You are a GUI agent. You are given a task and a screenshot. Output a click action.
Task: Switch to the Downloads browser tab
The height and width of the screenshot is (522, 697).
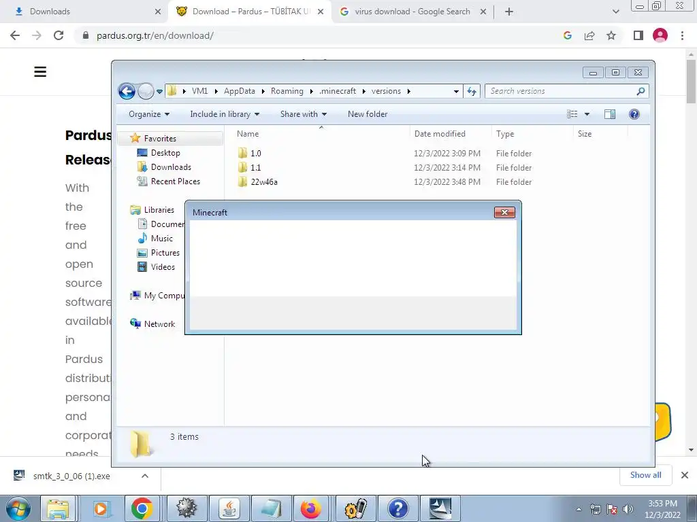click(87, 12)
